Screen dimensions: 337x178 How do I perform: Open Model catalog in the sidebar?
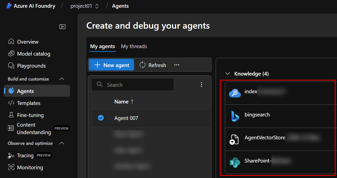point(33,54)
